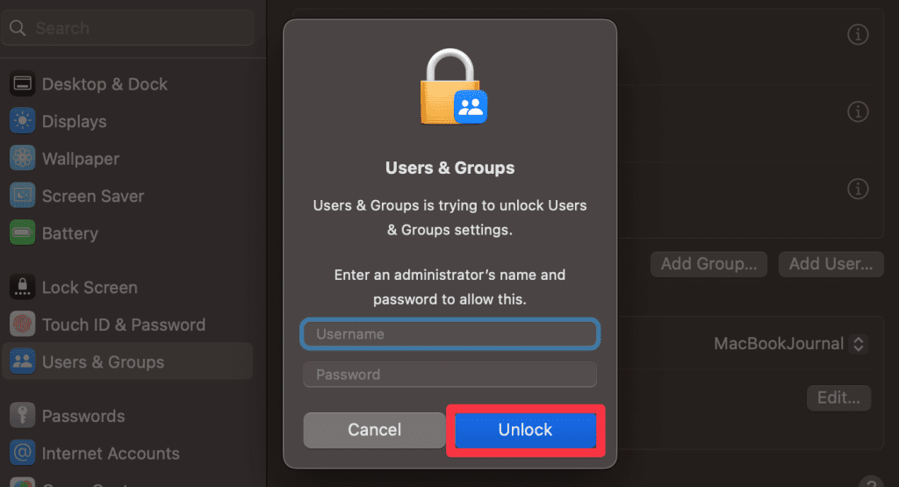Click the Internet Accounts @ icon

(22, 454)
